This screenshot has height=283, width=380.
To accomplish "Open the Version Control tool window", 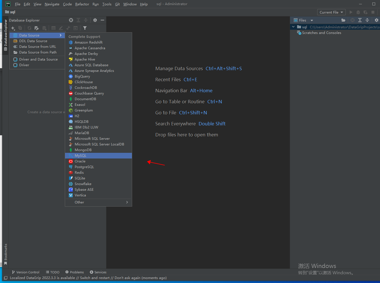I will tap(25, 272).
